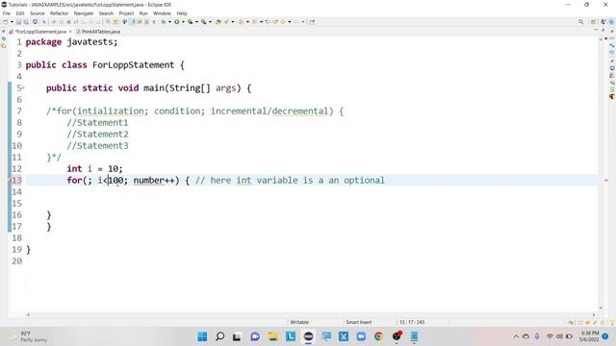
Task: Open Zoom from the taskbar
Action: [x=361, y=336]
